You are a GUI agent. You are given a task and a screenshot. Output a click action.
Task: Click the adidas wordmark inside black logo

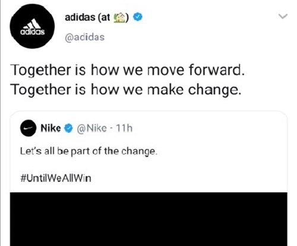[x=32, y=32]
